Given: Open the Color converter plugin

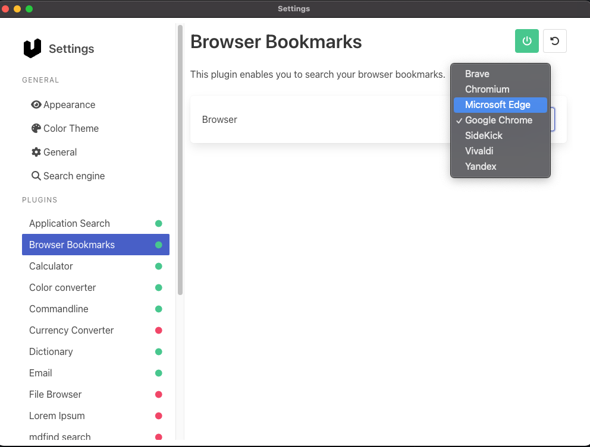Looking at the screenshot, I should coord(96,287).
